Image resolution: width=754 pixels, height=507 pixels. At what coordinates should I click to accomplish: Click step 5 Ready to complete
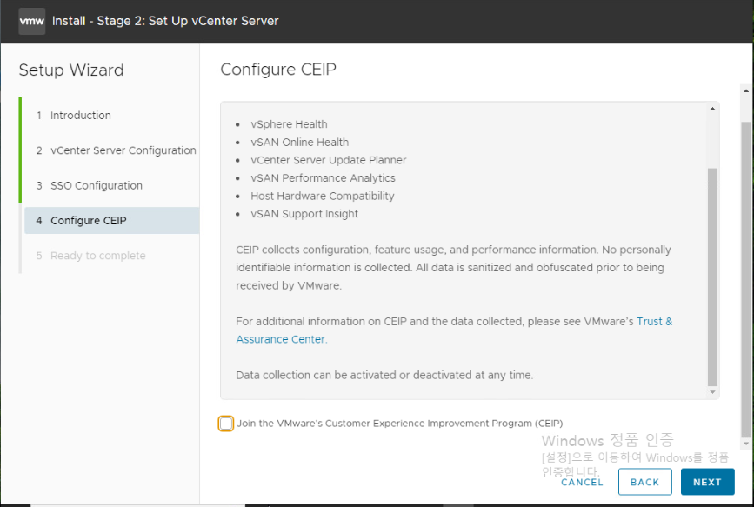(x=97, y=256)
